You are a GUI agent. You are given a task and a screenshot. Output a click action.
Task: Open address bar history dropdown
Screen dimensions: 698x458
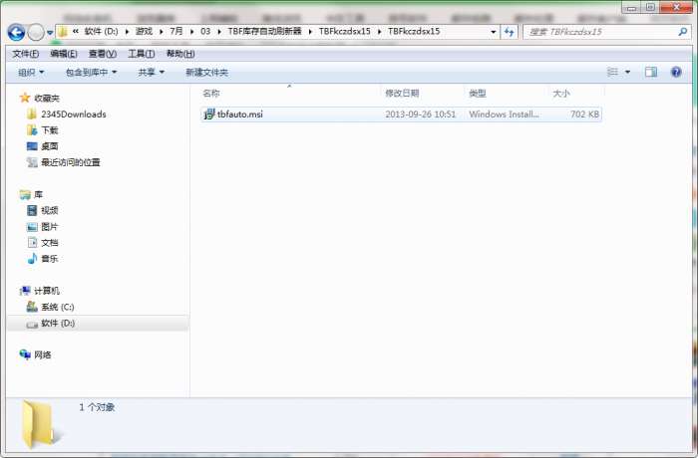point(493,32)
